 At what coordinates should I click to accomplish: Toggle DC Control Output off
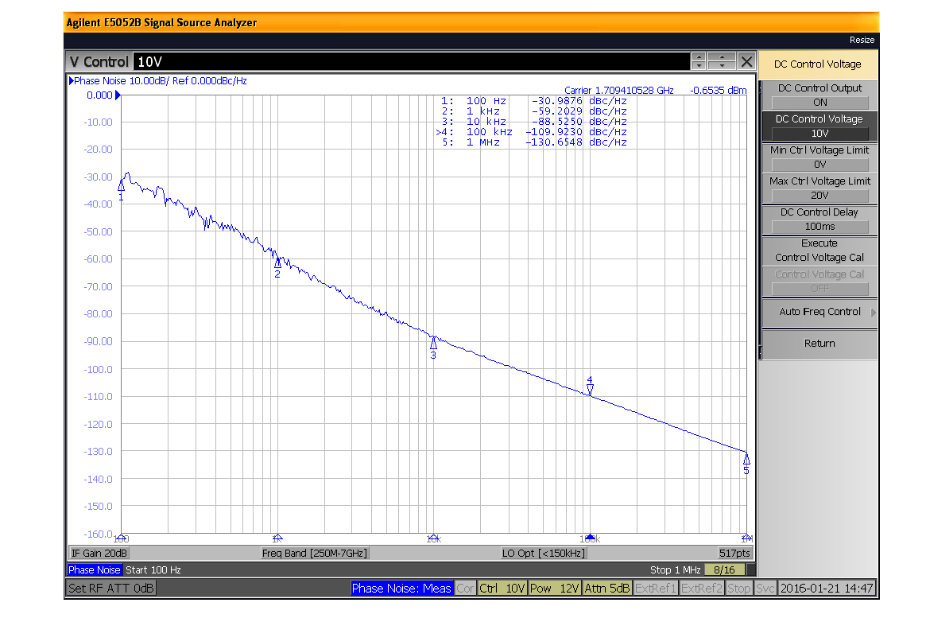(x=819, y=94)
